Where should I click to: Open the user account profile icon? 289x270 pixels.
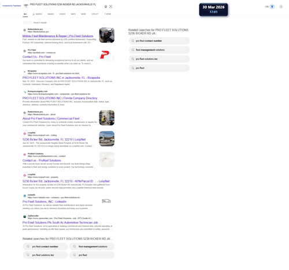click(281, 7)
